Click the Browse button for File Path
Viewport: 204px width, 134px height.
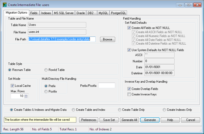pos(107,39)
